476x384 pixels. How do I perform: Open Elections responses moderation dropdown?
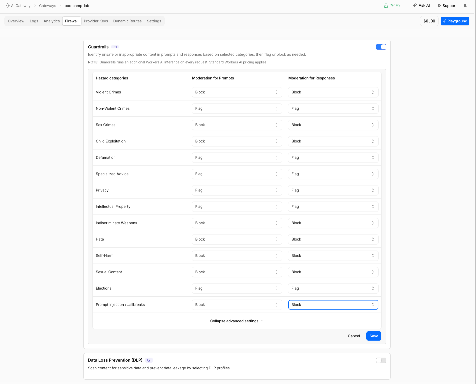coord(333,288)
